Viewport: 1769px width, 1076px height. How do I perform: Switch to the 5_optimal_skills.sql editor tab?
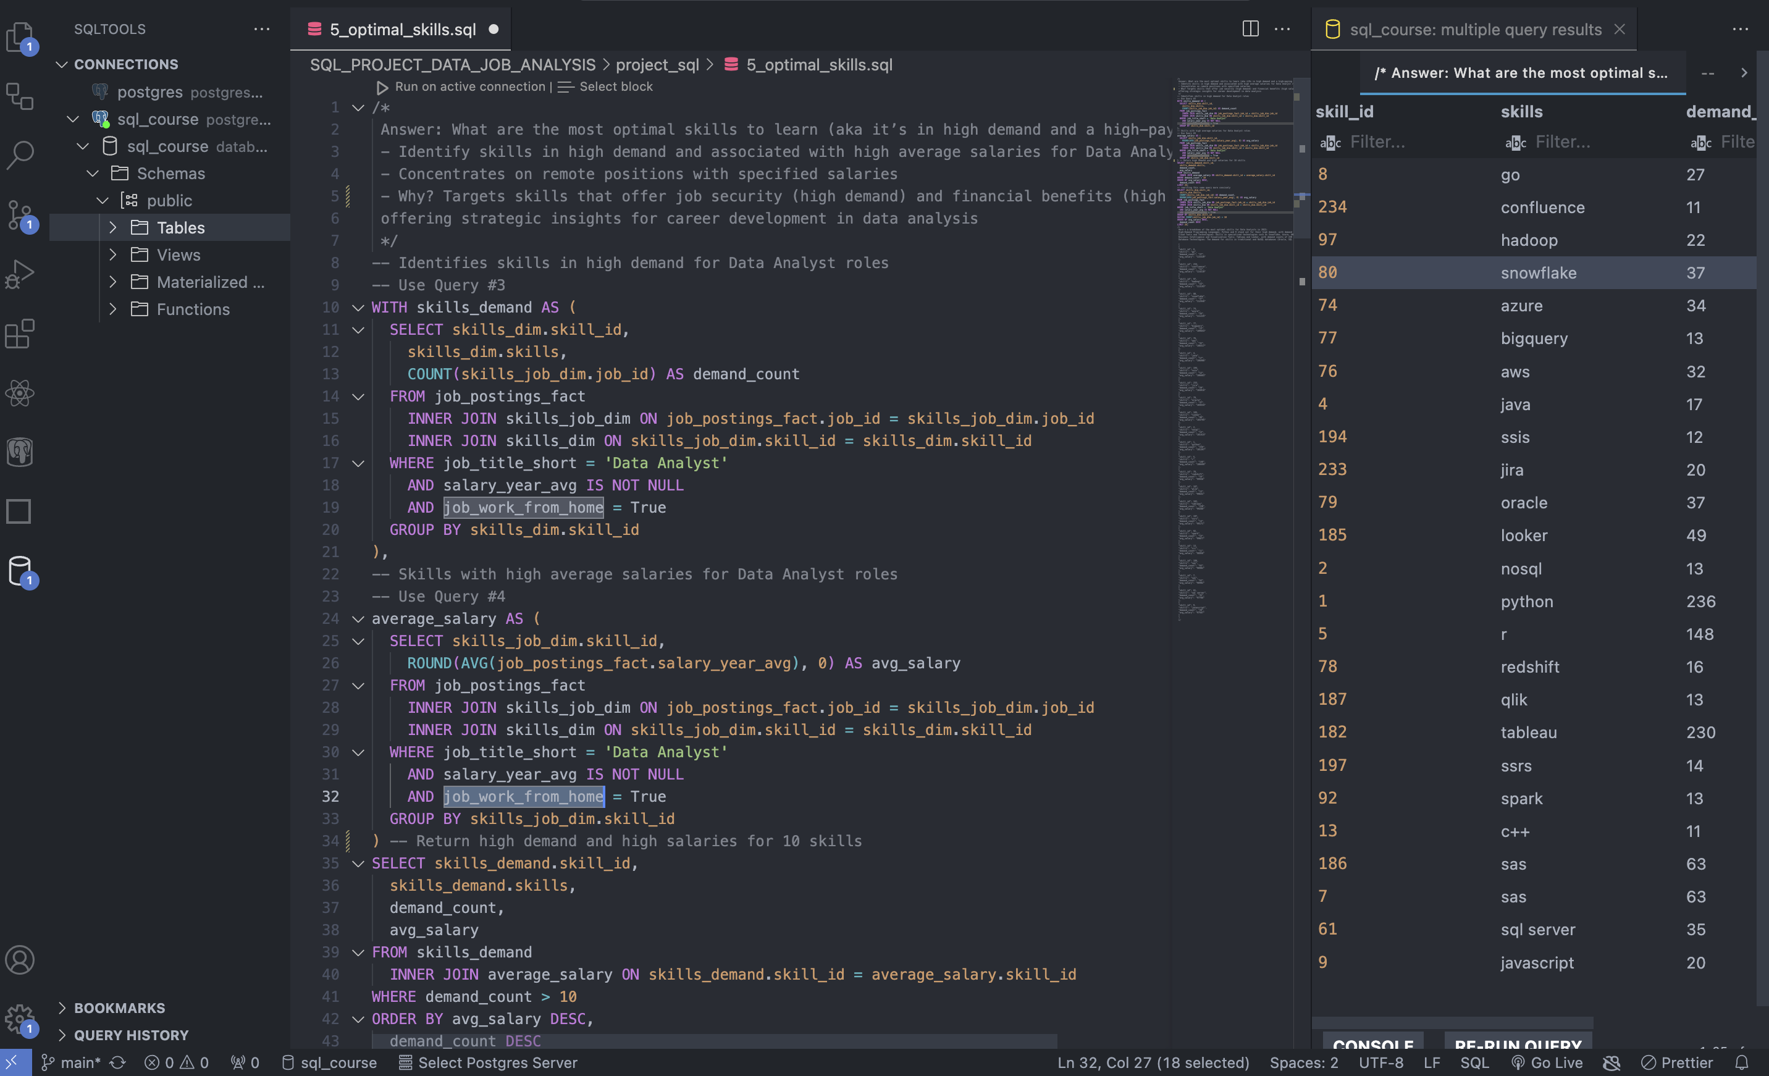point(402,28)
